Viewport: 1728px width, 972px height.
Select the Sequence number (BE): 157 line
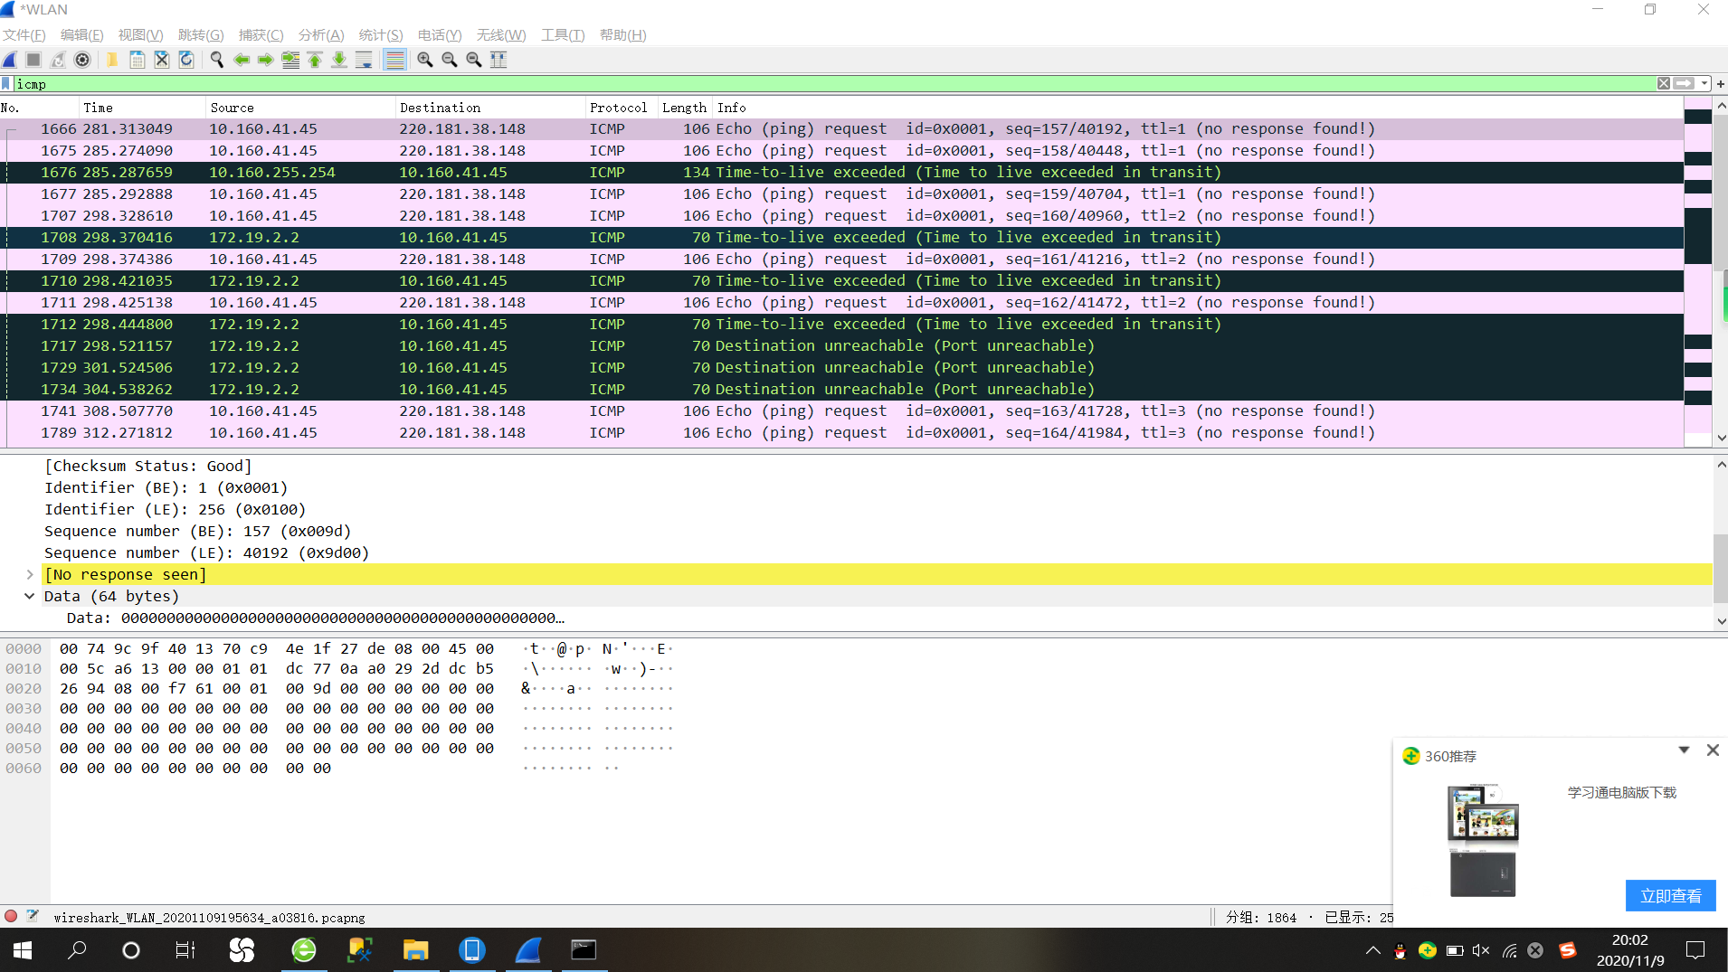pyautogui.click(x=197, y=532)
